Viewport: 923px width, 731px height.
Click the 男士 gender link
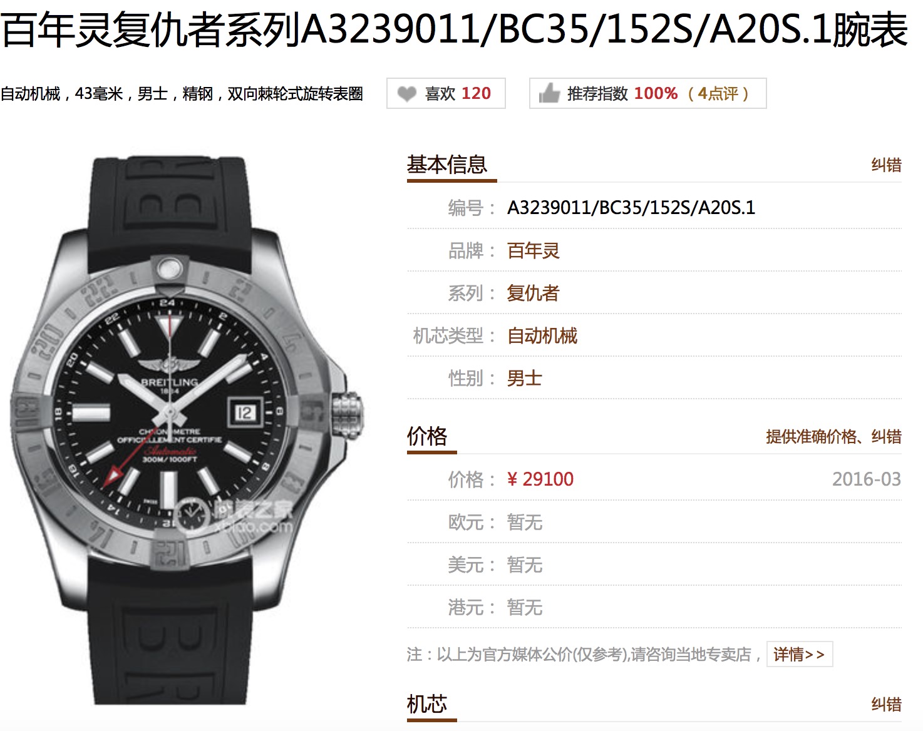pos(525,378)
